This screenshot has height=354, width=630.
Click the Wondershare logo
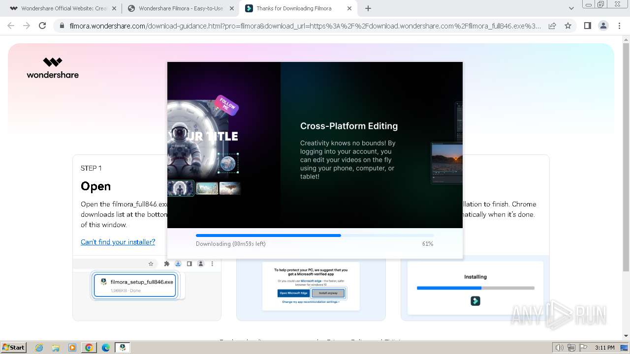[53, 68]
